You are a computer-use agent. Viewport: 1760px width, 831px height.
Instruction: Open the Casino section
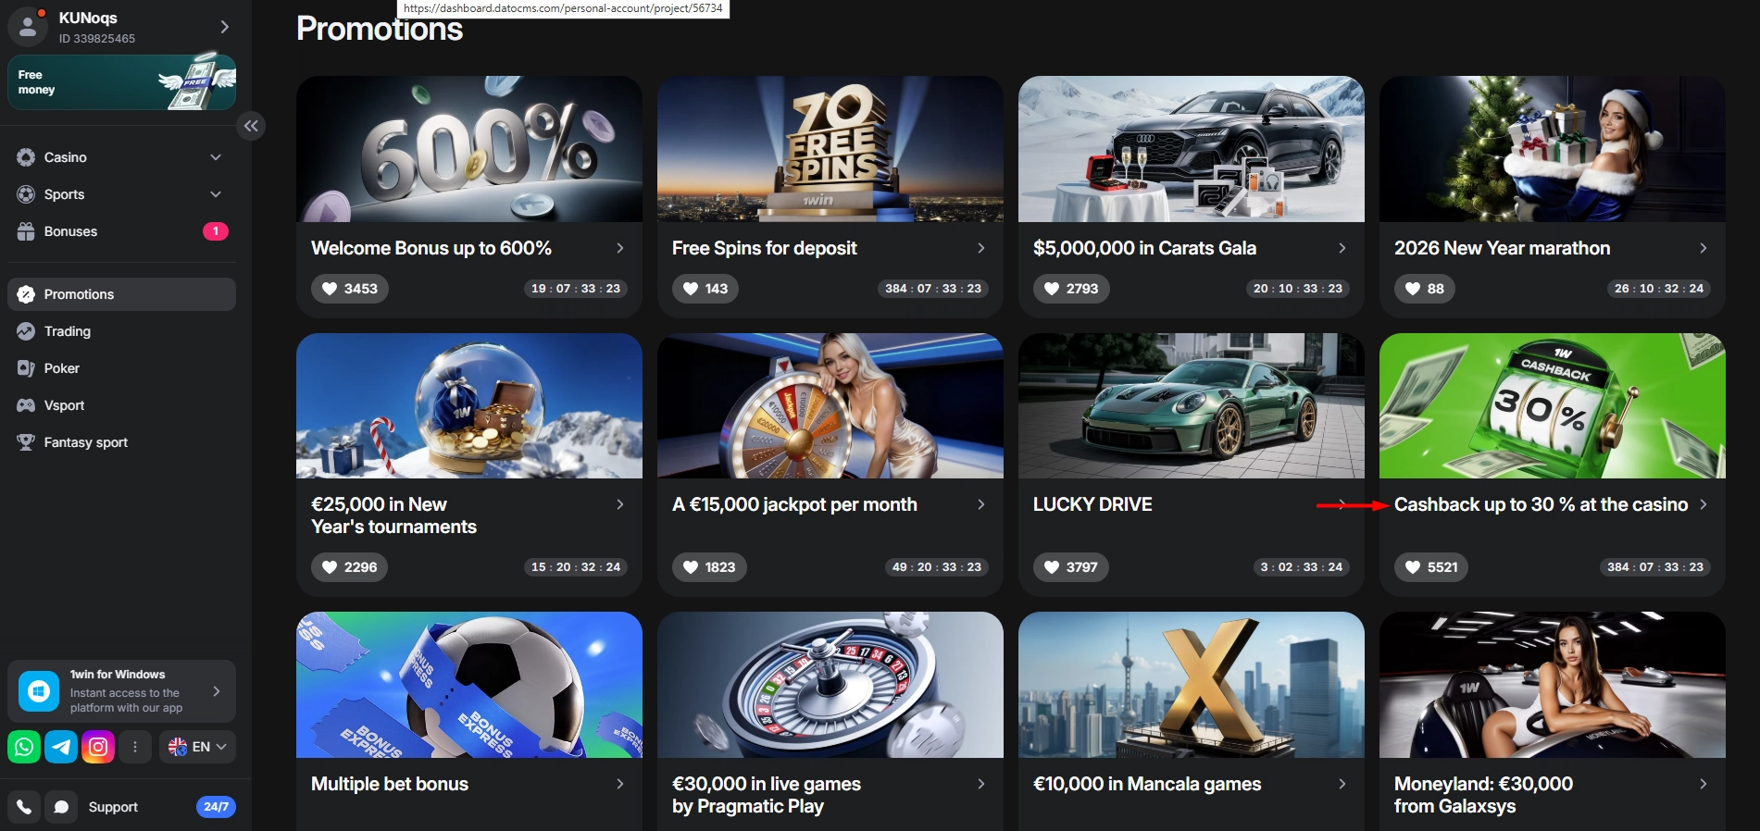coord(66,157)
